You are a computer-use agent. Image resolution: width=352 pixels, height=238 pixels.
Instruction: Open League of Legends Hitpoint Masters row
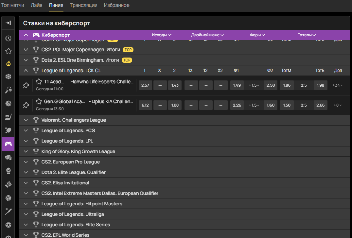(184, 204)
